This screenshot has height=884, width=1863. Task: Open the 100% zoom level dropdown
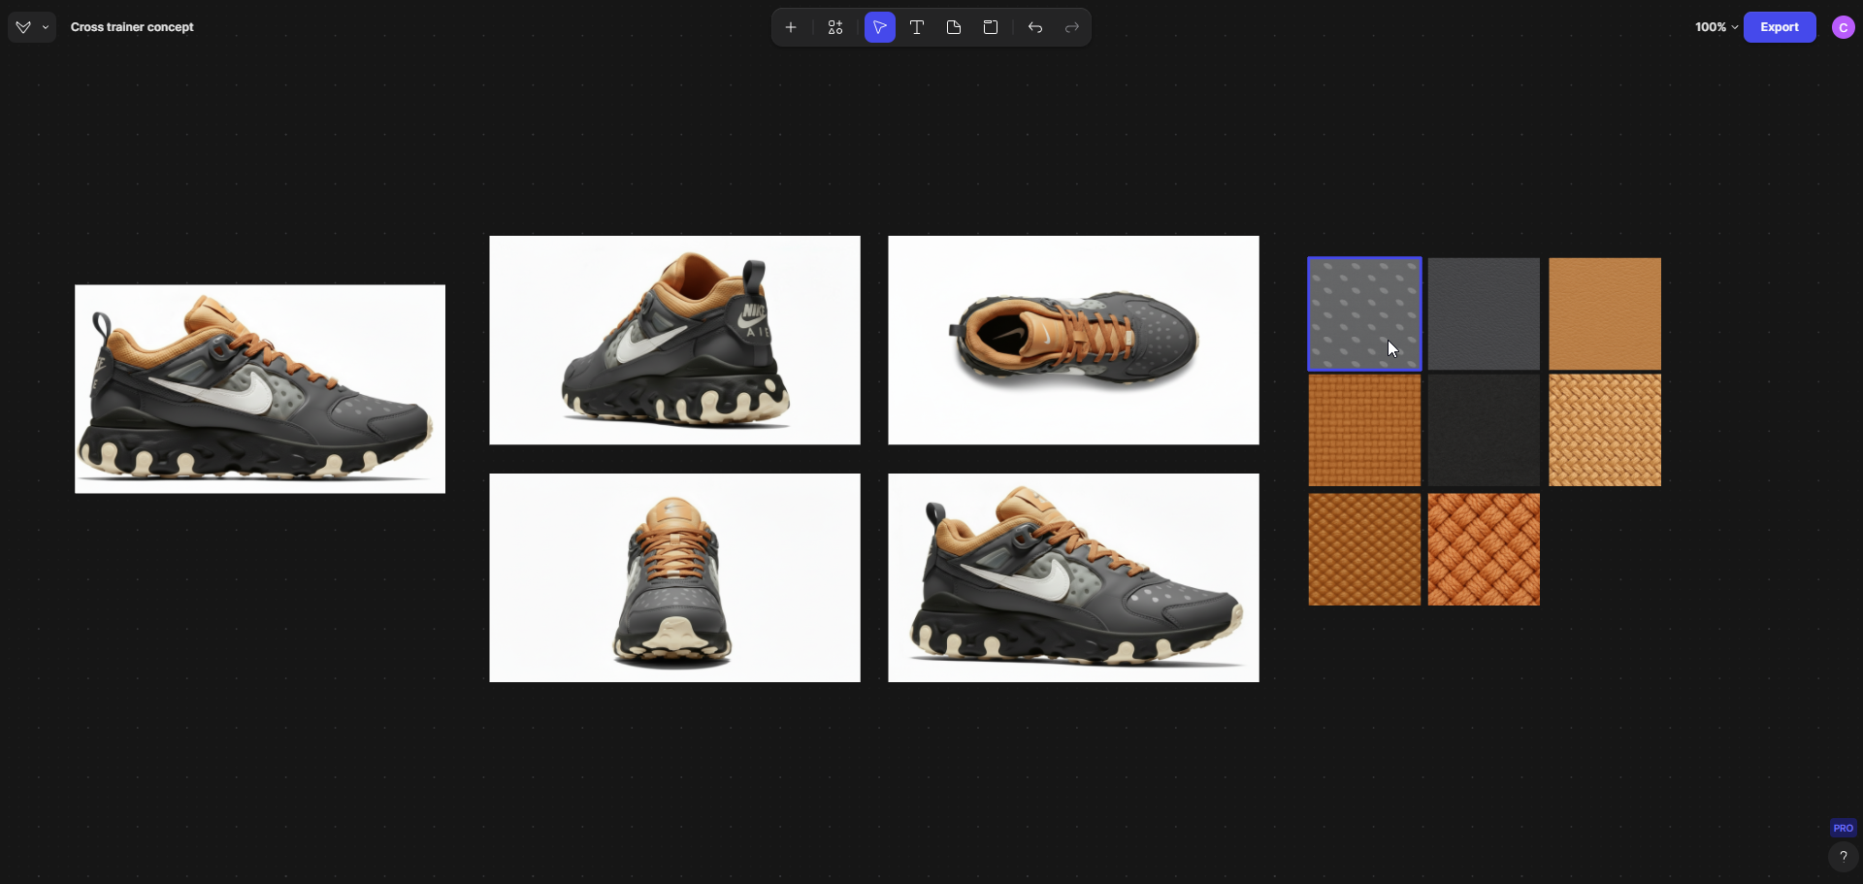tap(1716, 27)
